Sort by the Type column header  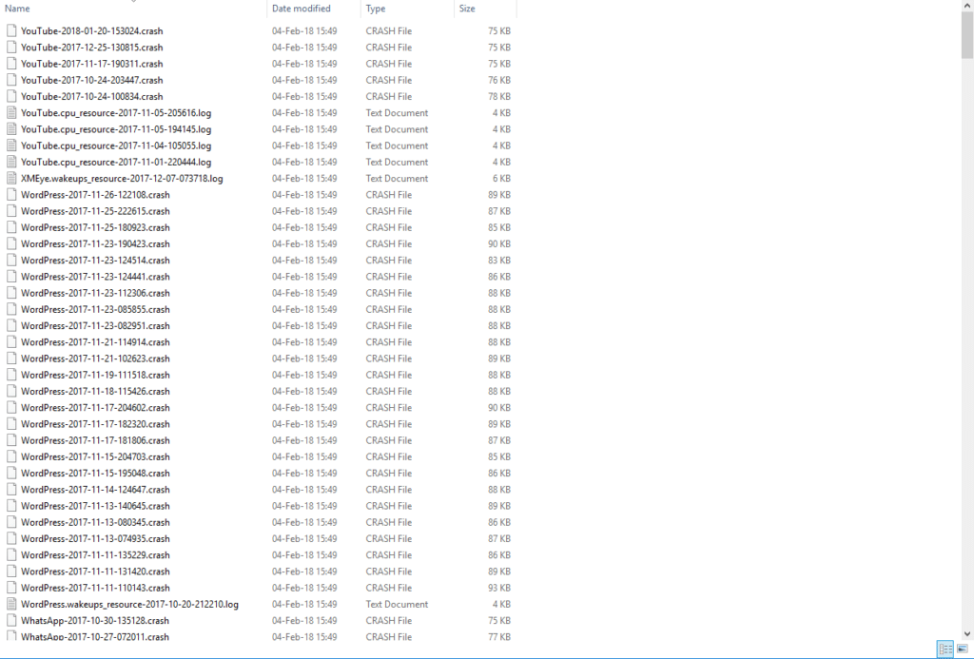pyautogui.click(x=407, y=8)
